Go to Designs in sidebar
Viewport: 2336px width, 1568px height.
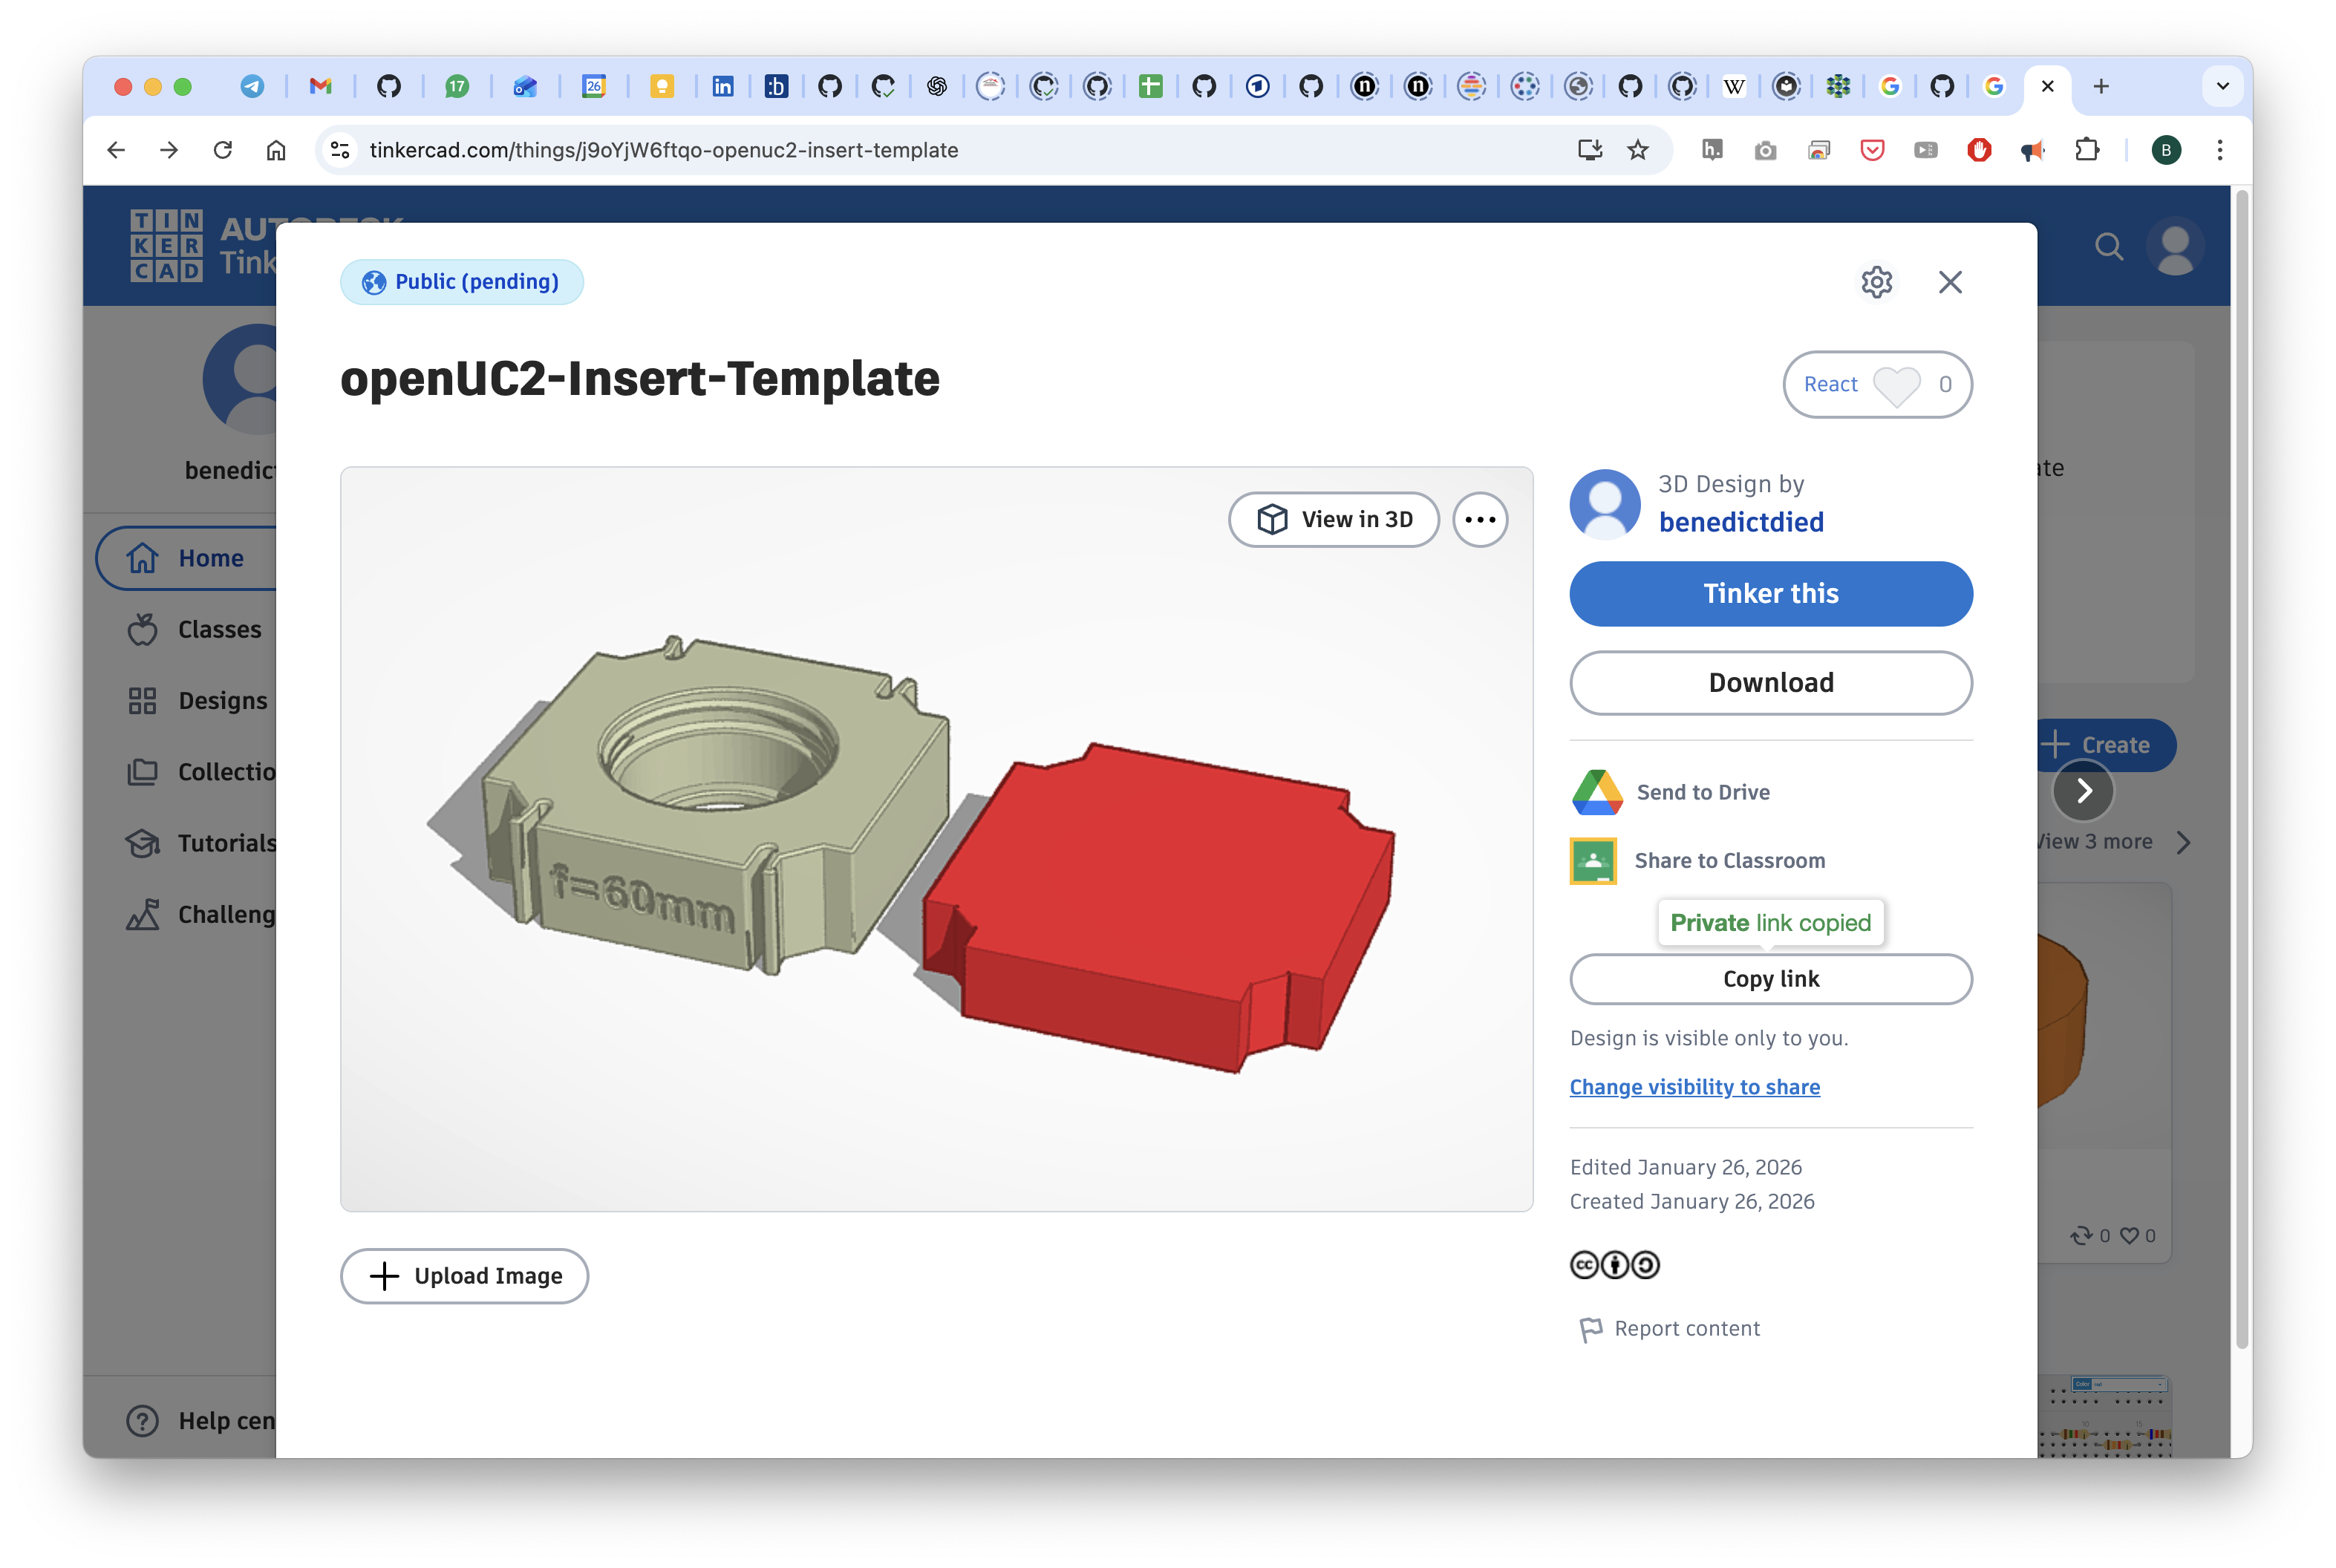click(221, 701)
